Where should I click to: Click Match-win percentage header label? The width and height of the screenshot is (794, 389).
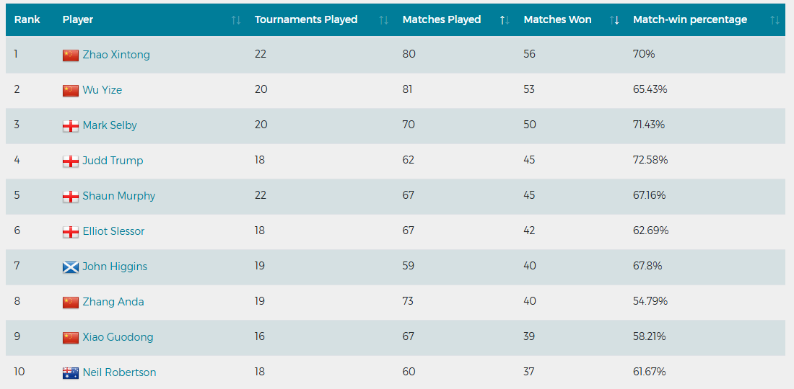[x=689, y=19]
